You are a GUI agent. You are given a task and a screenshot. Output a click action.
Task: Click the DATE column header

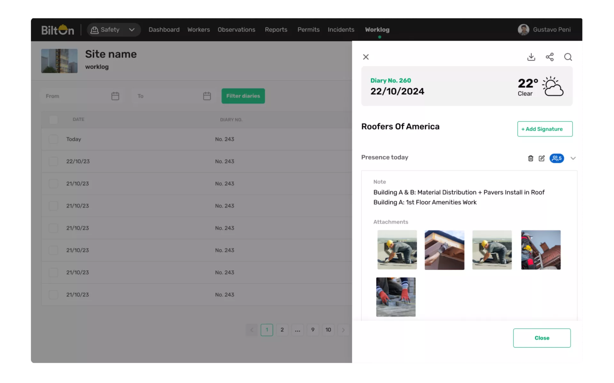[x=78, y=119]
